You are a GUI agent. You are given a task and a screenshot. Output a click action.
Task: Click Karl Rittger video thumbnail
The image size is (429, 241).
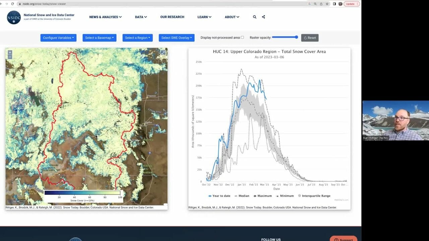pyautogui.click(x=395, y=120)
